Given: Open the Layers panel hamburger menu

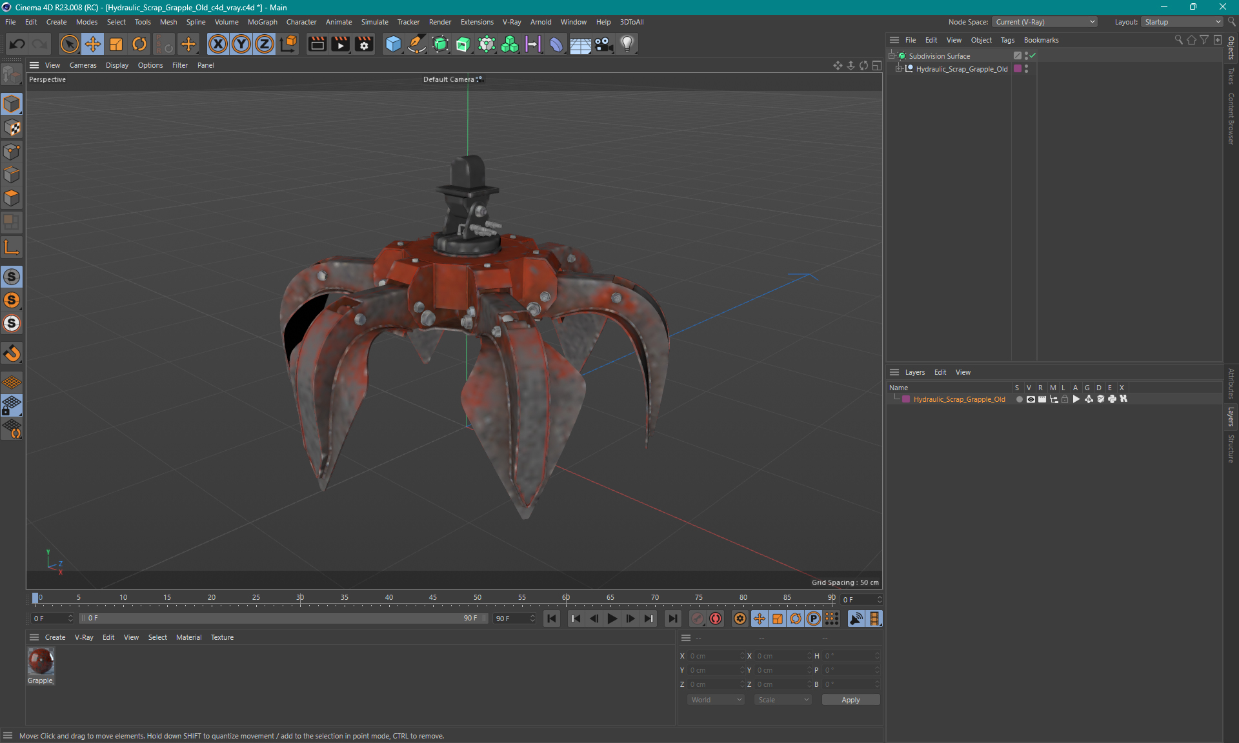Looking at the screenshot, I should 894,372.
